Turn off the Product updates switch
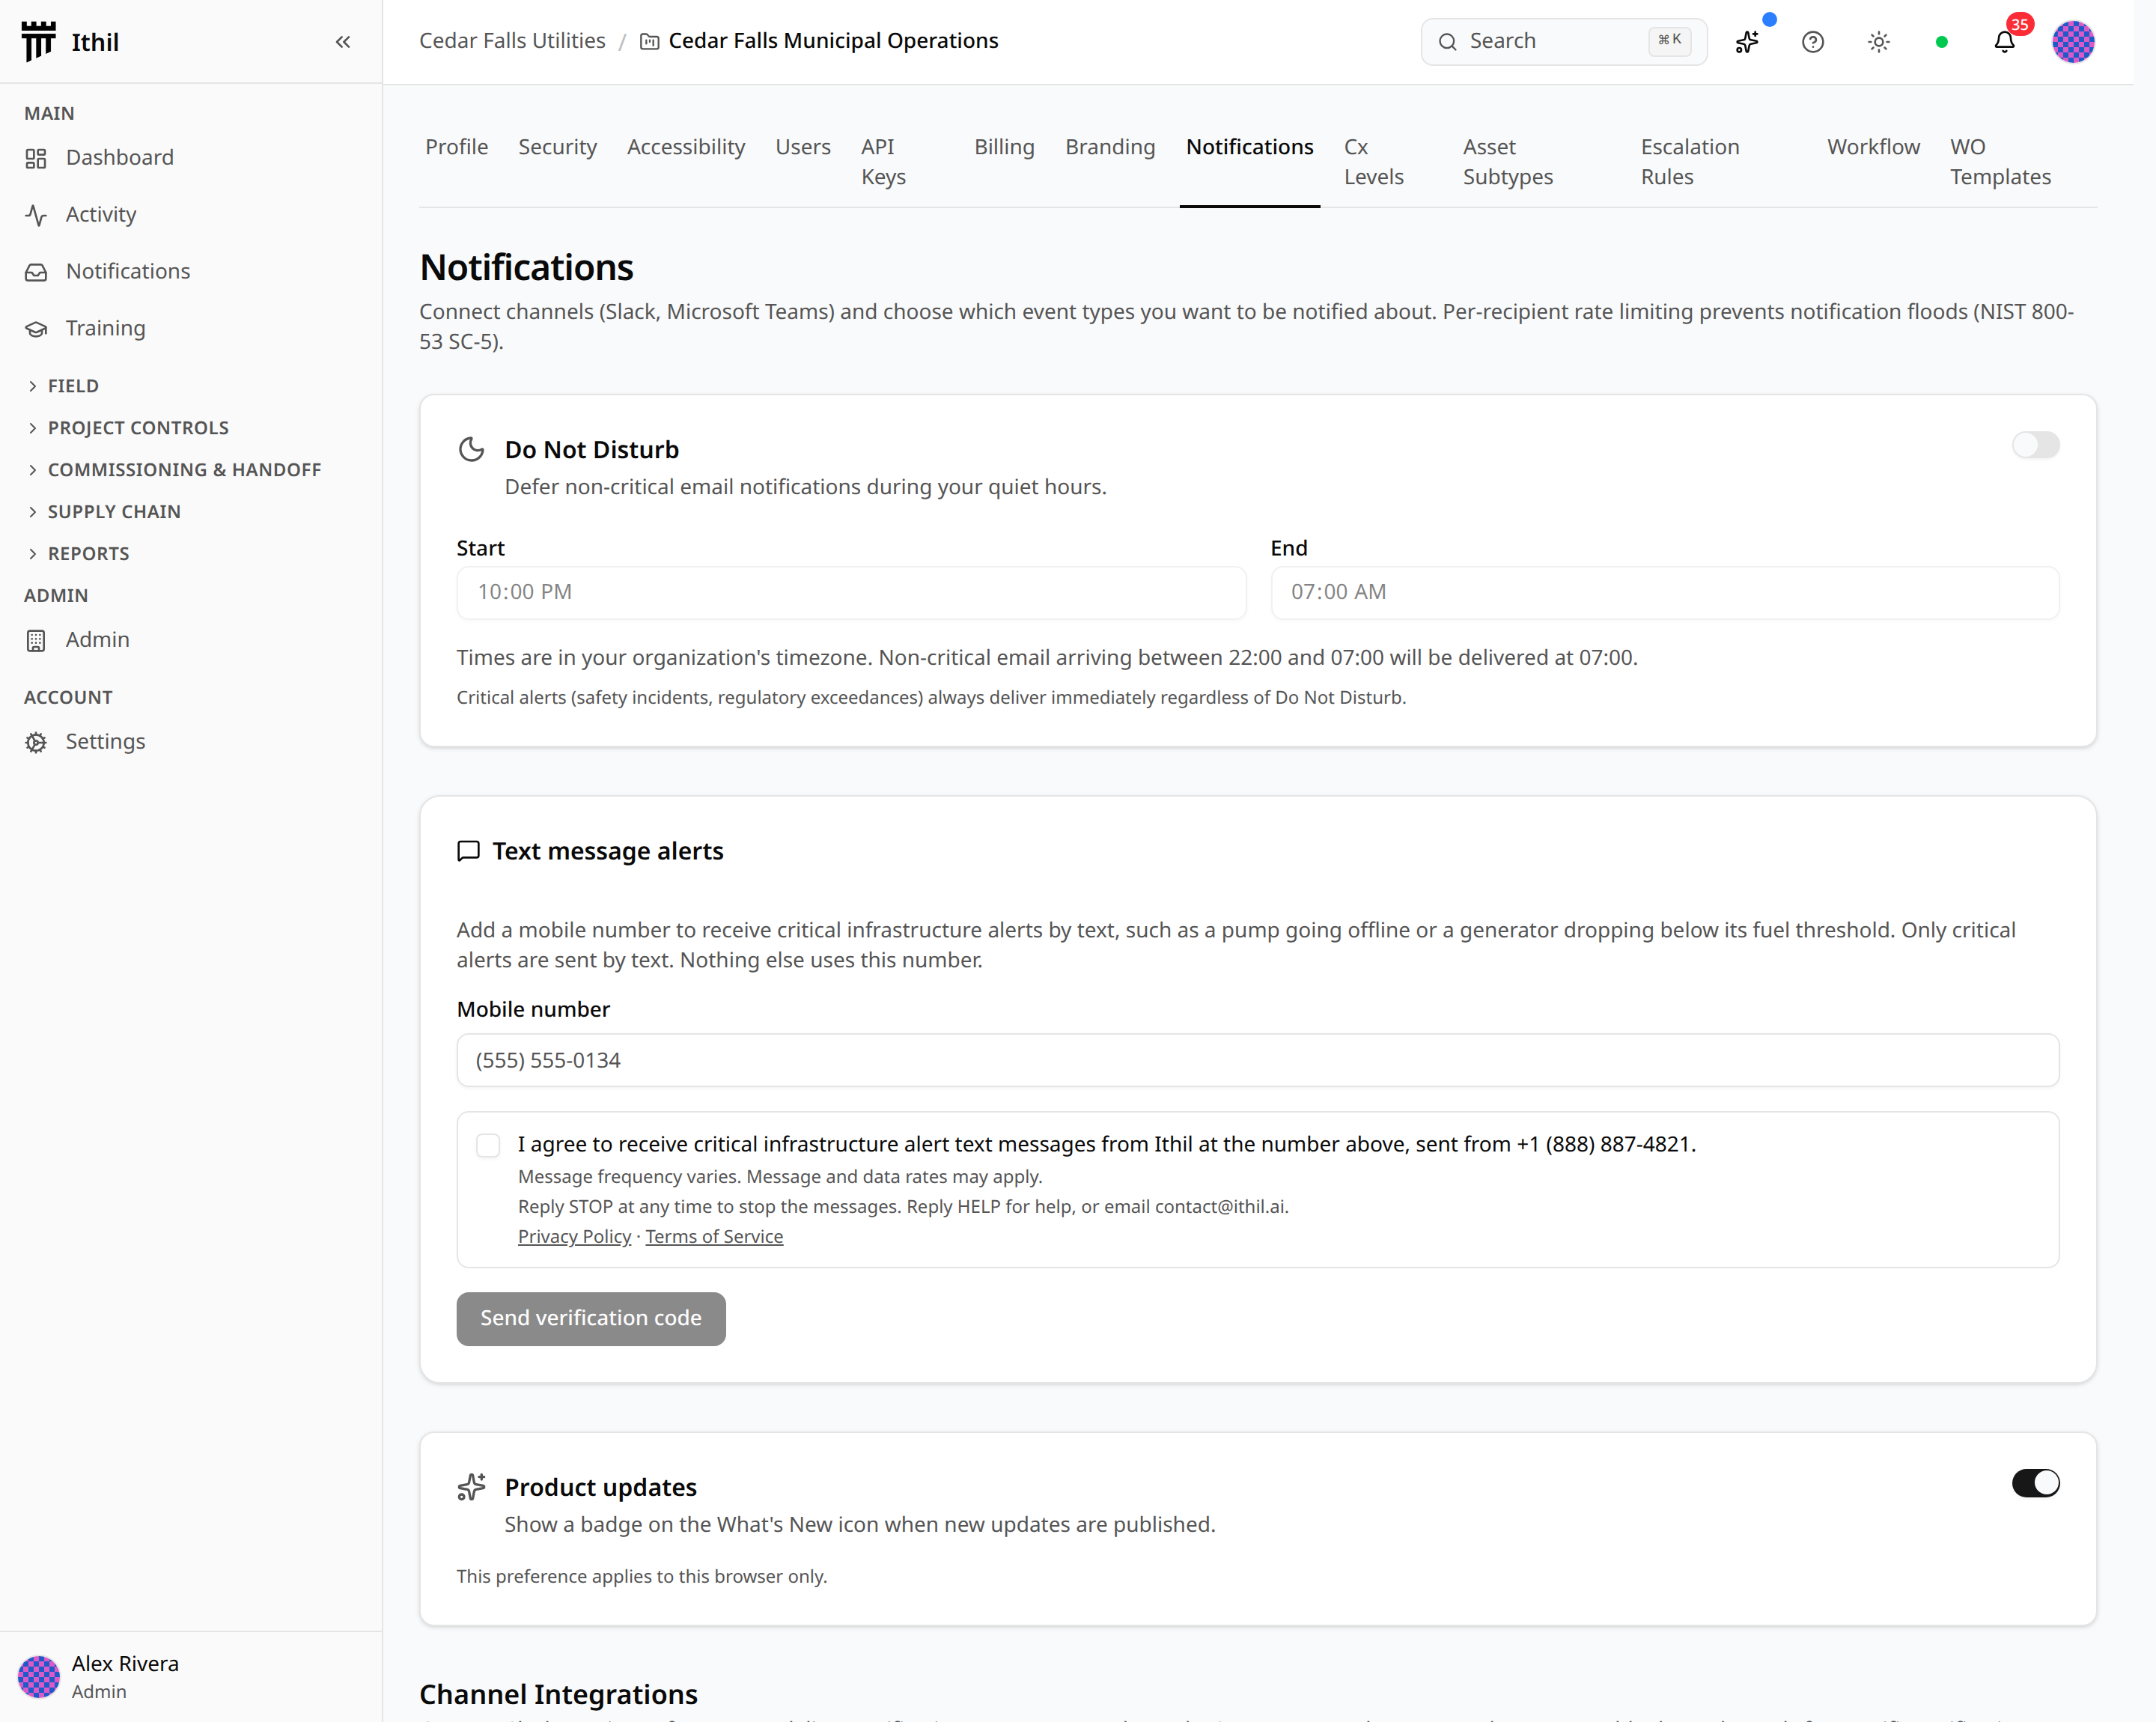 click(x=2035, y=1483)
